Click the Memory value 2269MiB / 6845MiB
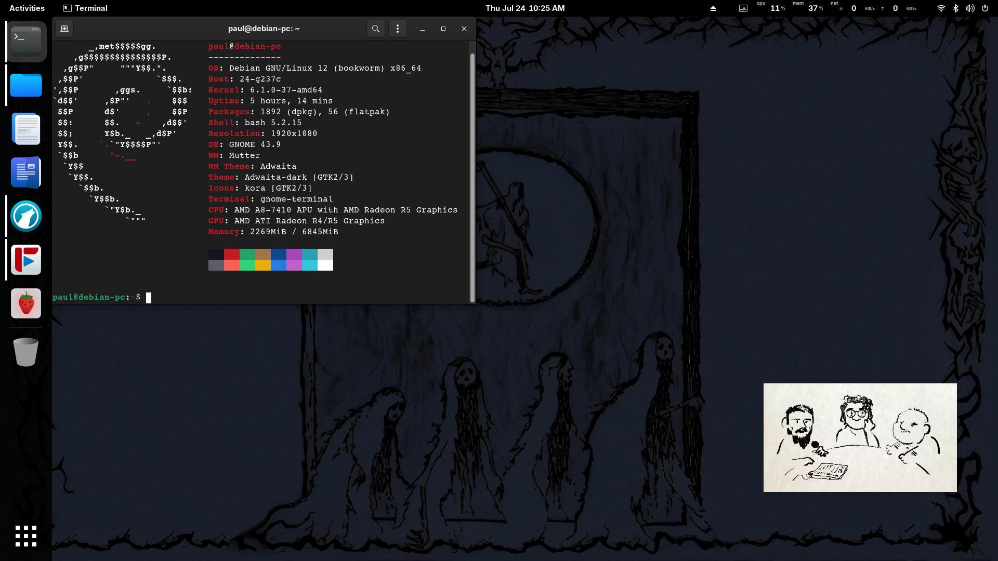Screen dimensions: 998x561 (294, 232)
